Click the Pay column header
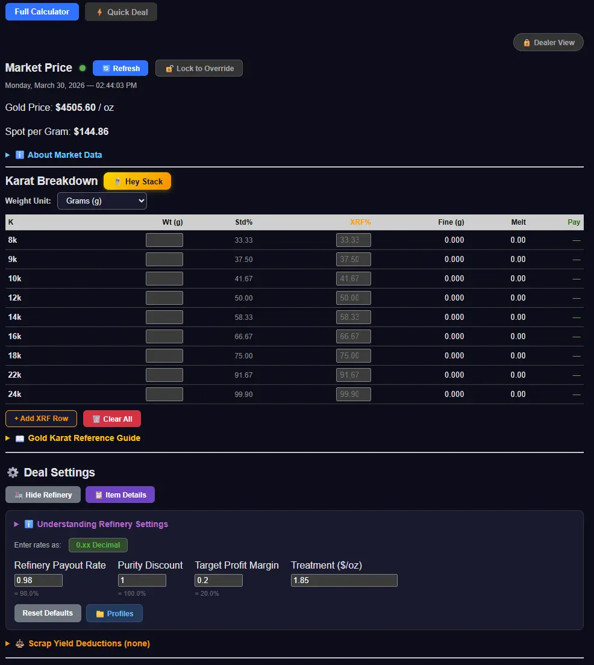 (574, 222)
